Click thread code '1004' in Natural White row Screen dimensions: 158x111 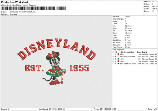(x=139, y=57)
